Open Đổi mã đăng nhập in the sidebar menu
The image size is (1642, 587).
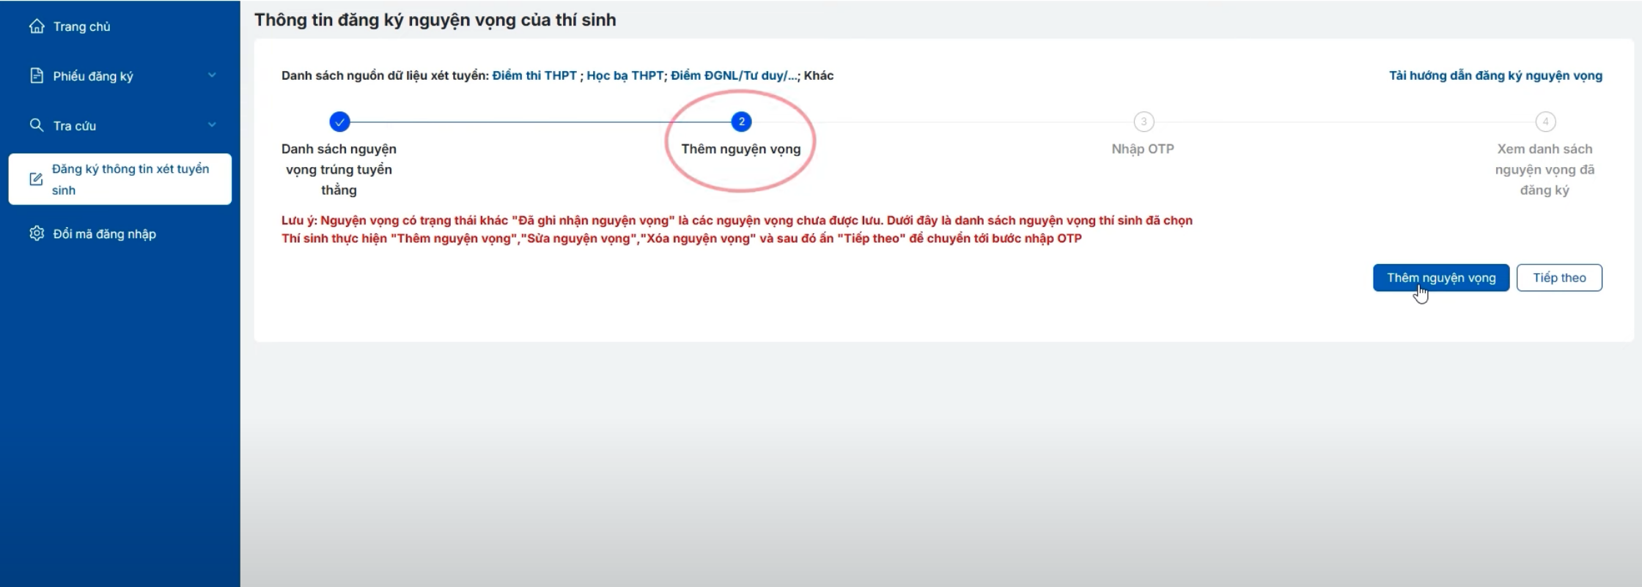pyautogui.click(x=104, y=234)
